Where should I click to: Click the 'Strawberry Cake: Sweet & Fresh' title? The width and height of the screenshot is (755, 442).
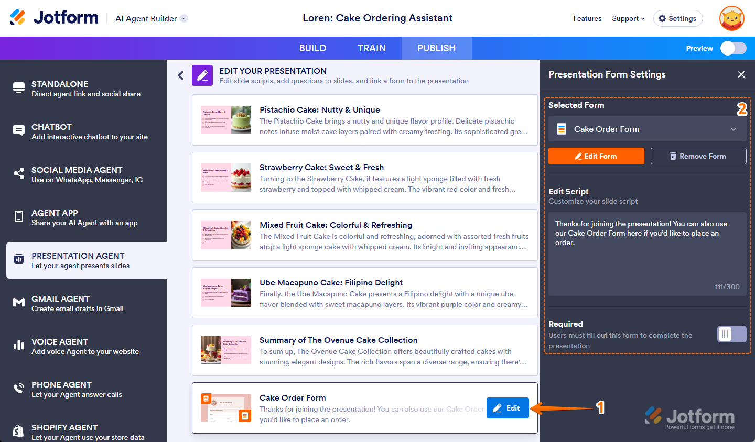[322, 168]
